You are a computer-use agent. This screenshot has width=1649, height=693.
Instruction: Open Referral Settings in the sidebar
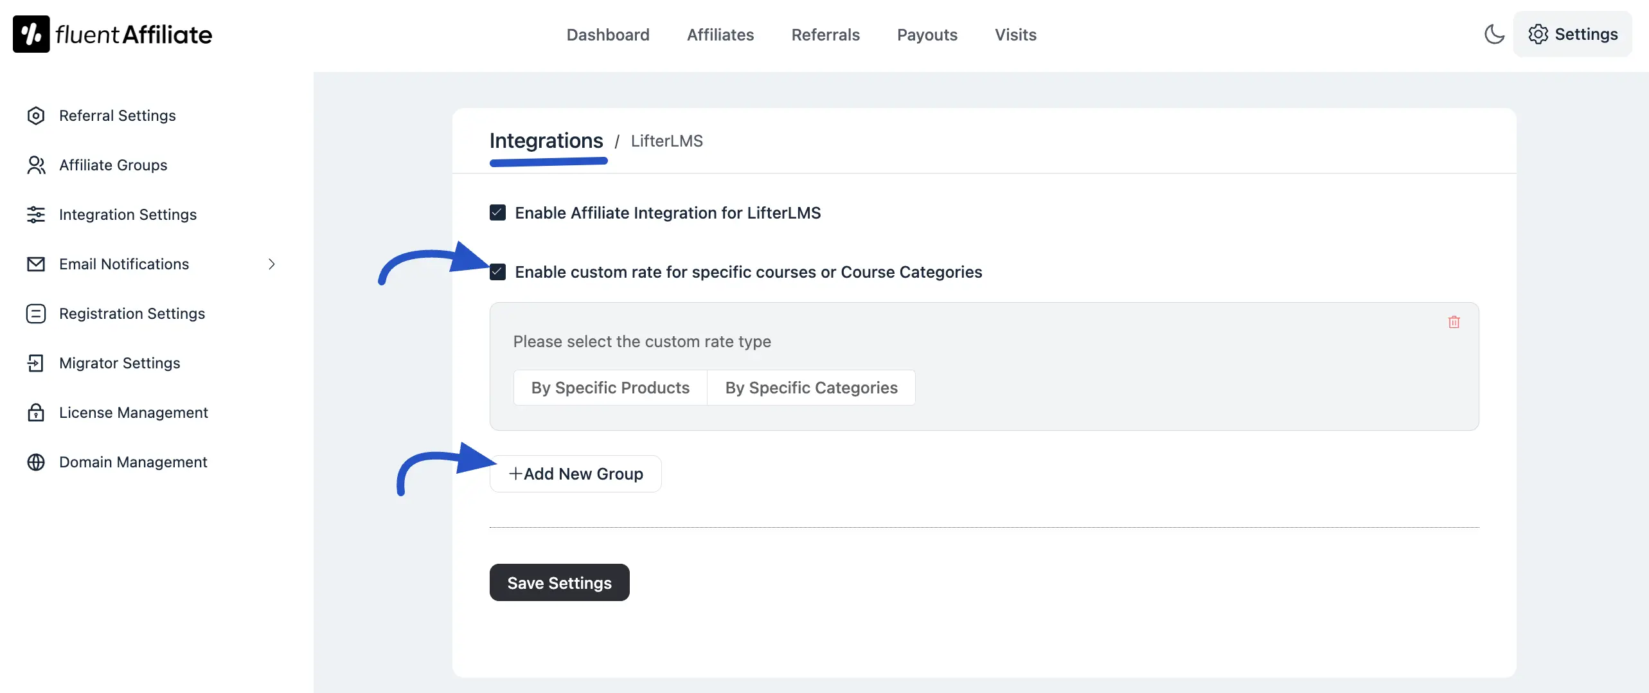pyautogui.click(x=118, y=116)
